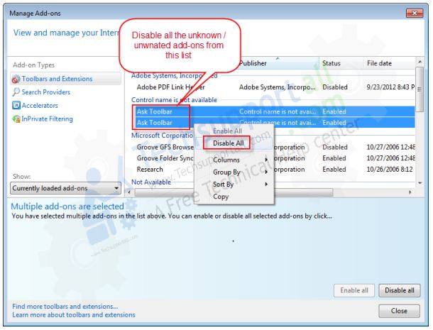
Task: Choose Copy in context menu
Action: click(221, 197)
